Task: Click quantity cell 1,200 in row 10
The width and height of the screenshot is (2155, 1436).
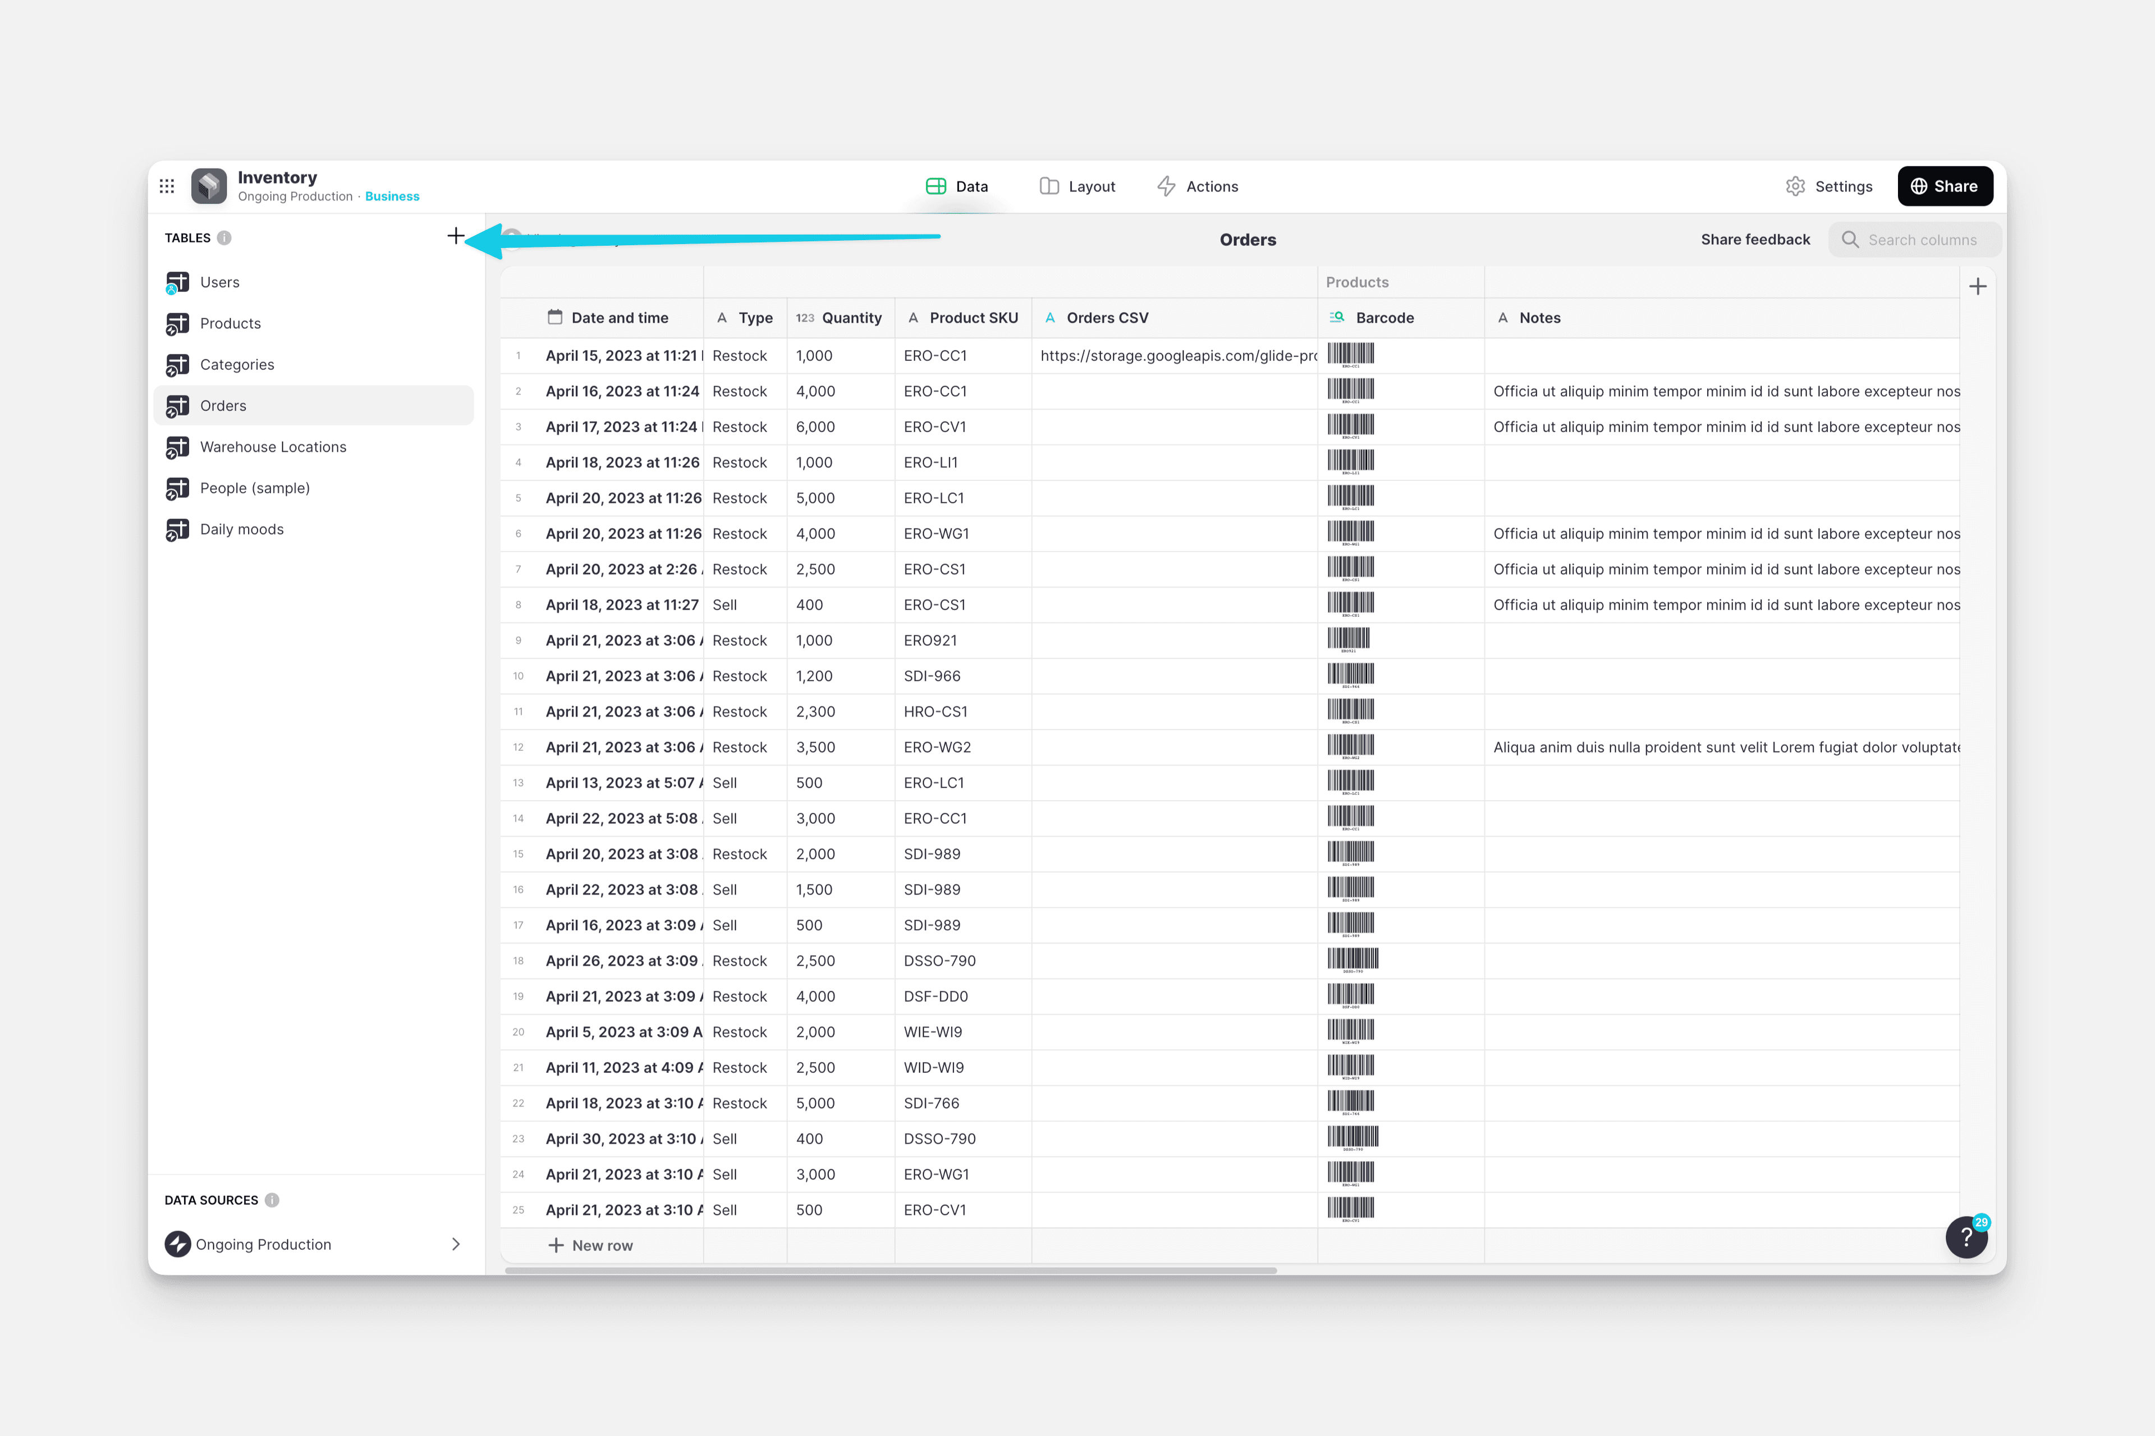Action: click(x=841, y=676)
